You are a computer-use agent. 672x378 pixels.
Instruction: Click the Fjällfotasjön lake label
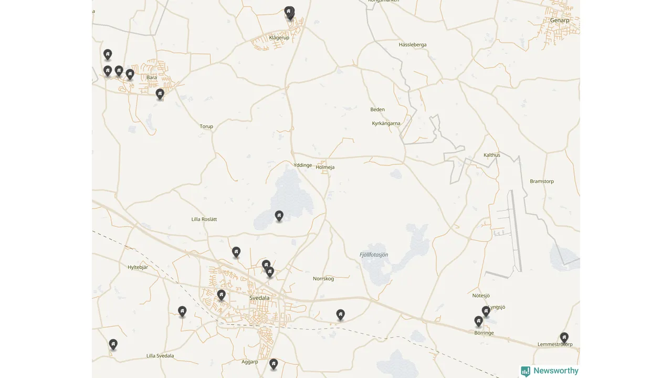coord(374,255)
